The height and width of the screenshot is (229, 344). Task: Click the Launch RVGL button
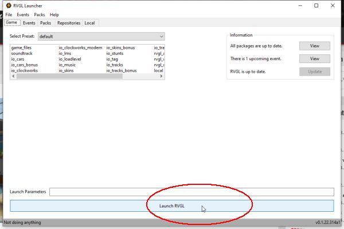[x=172, y=206]
